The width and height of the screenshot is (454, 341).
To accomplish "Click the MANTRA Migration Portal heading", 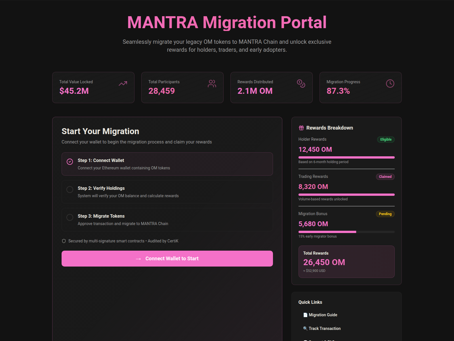I will coord(227,22).
